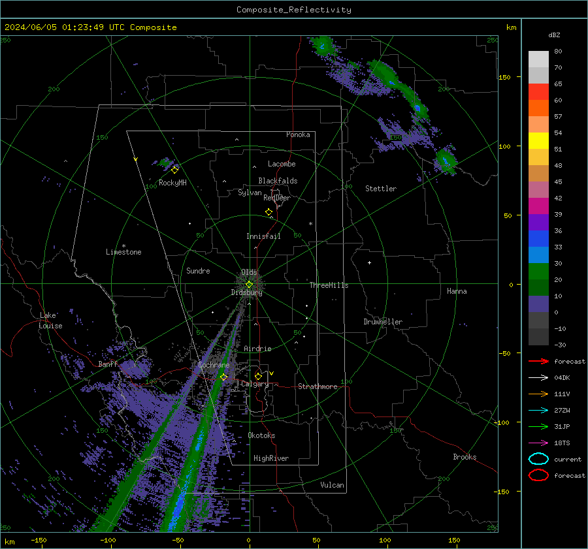Click the small storm echo near RockyMH
The width and height of the screenshot is (588, 549).
[164, 163]
